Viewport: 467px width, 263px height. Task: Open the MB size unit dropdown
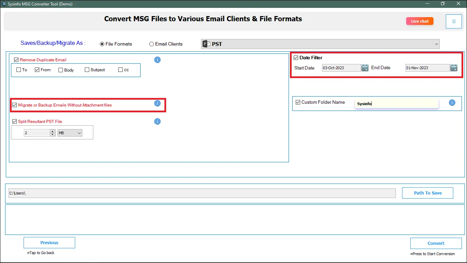pos(70,133)
